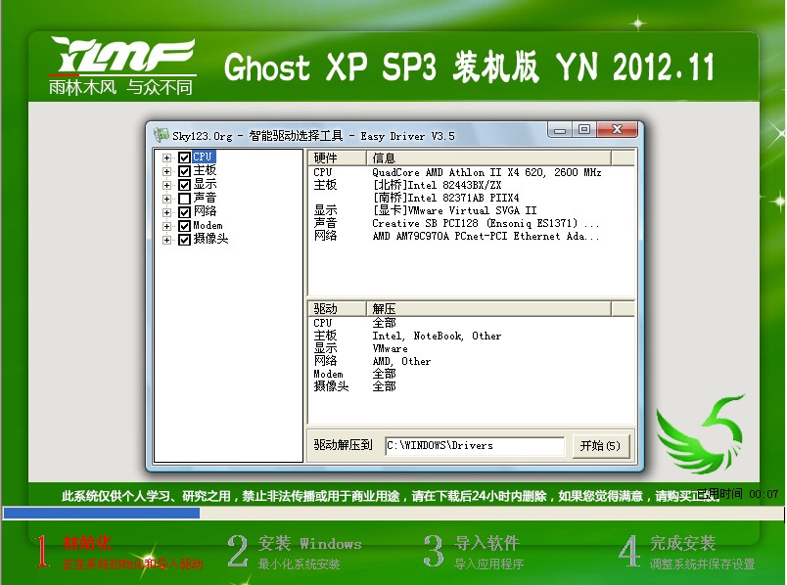Viewport: 787px width, 585px height.
Task: Expand the 网络 tree node
Action: [166, 212]
